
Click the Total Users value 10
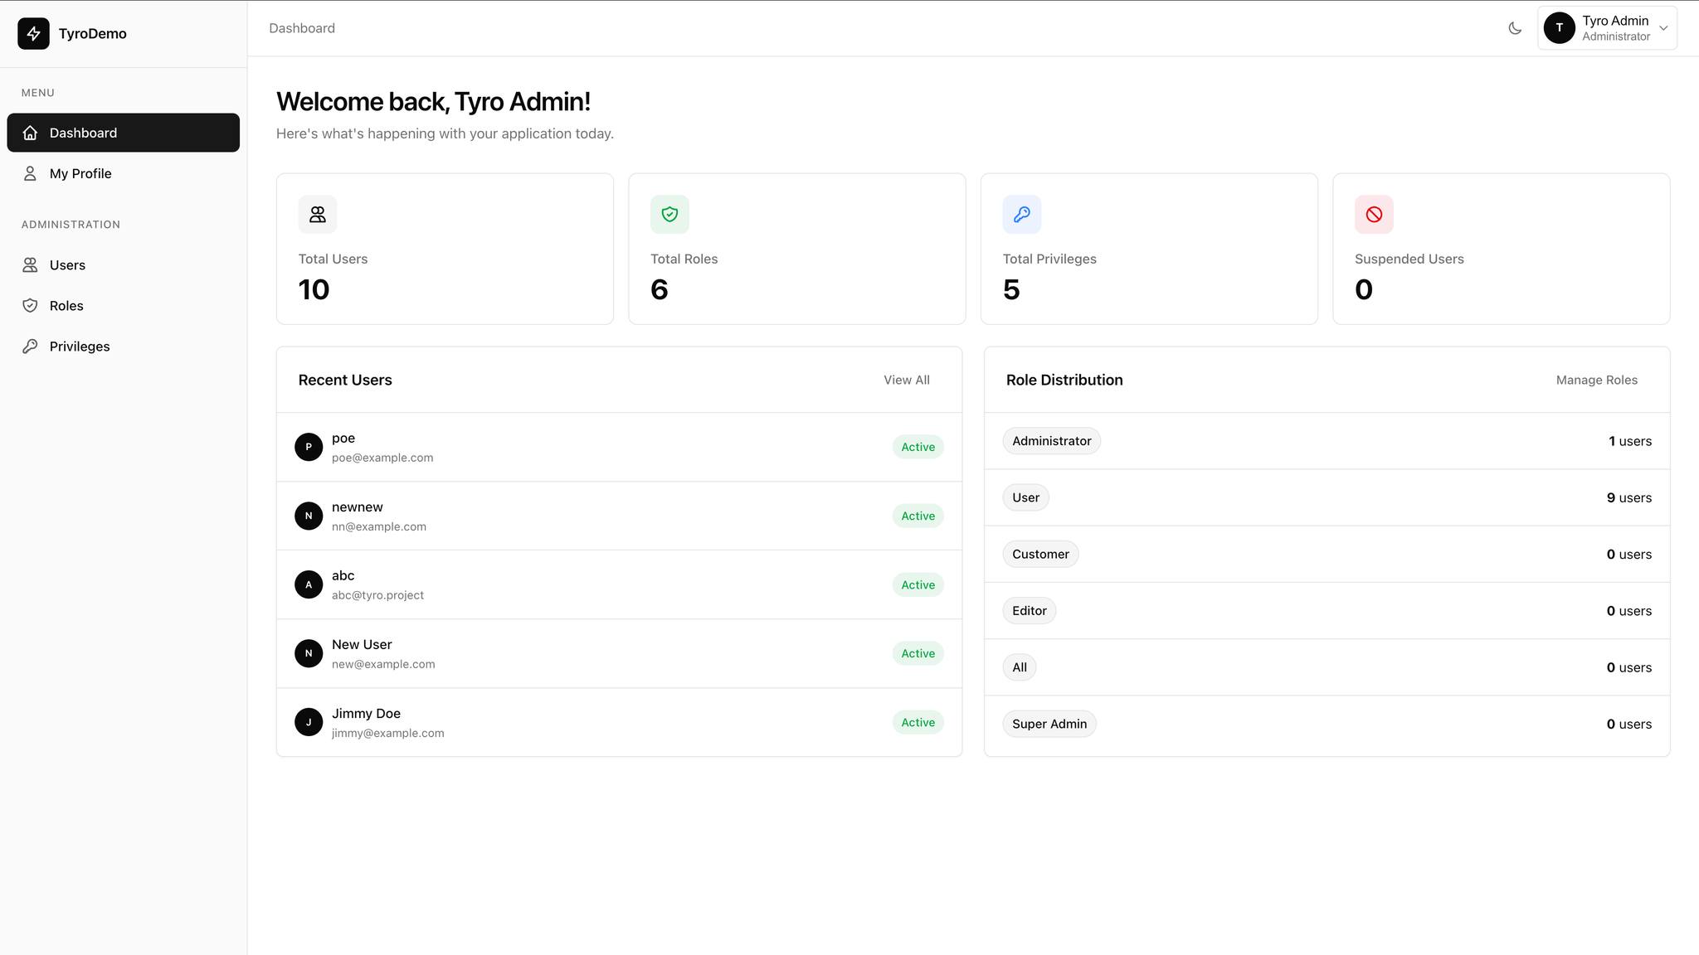click(x=314, y=289)
